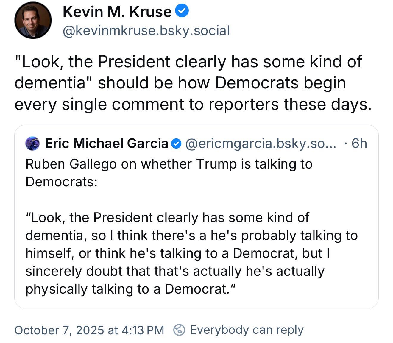The height and width of the screenshot is (343, 393).
Task: Open the @kevinmkruse.bsky.social handle
Action: (x=146, y=31)
